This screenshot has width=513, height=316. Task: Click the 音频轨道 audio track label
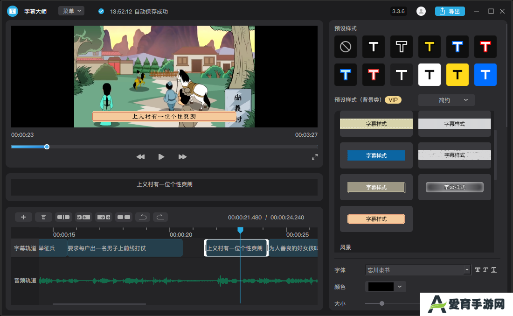click(x=25, y=281)
